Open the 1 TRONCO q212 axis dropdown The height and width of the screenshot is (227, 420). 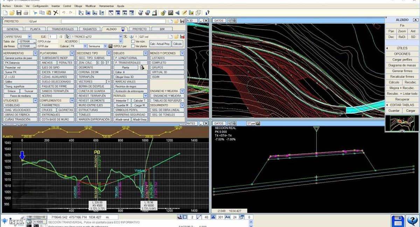(121, 36)
